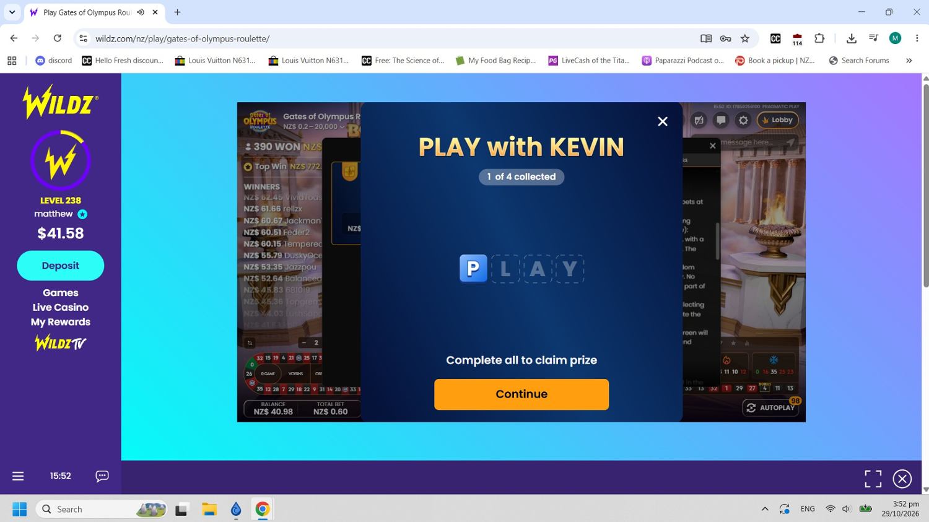Open the in-game chat bubble icon
This screenshot has width=929, height=522.
[x=721, y=120]
